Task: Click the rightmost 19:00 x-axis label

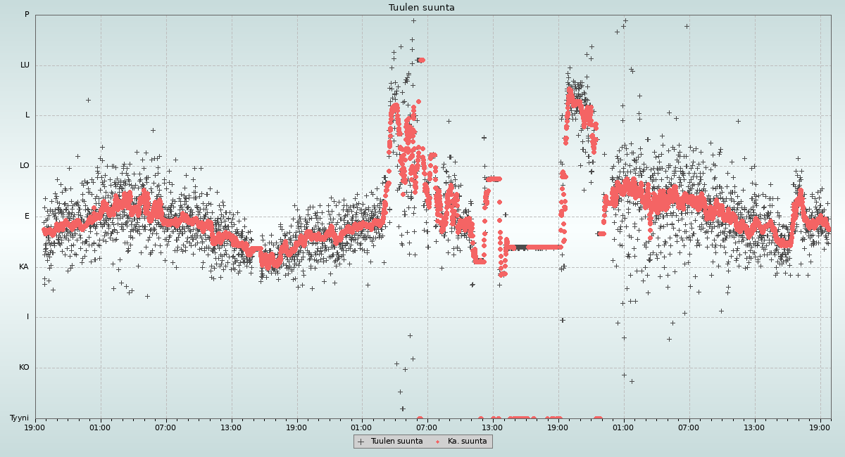Action: [x=820, y=427]
